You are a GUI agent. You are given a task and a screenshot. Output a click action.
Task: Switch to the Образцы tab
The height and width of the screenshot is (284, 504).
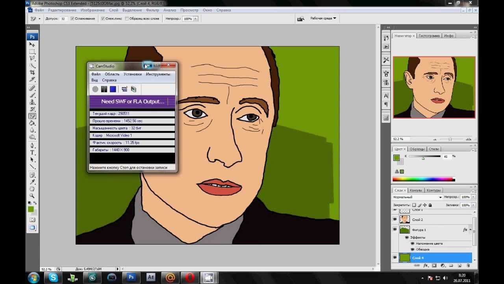(x=417, y=149)
